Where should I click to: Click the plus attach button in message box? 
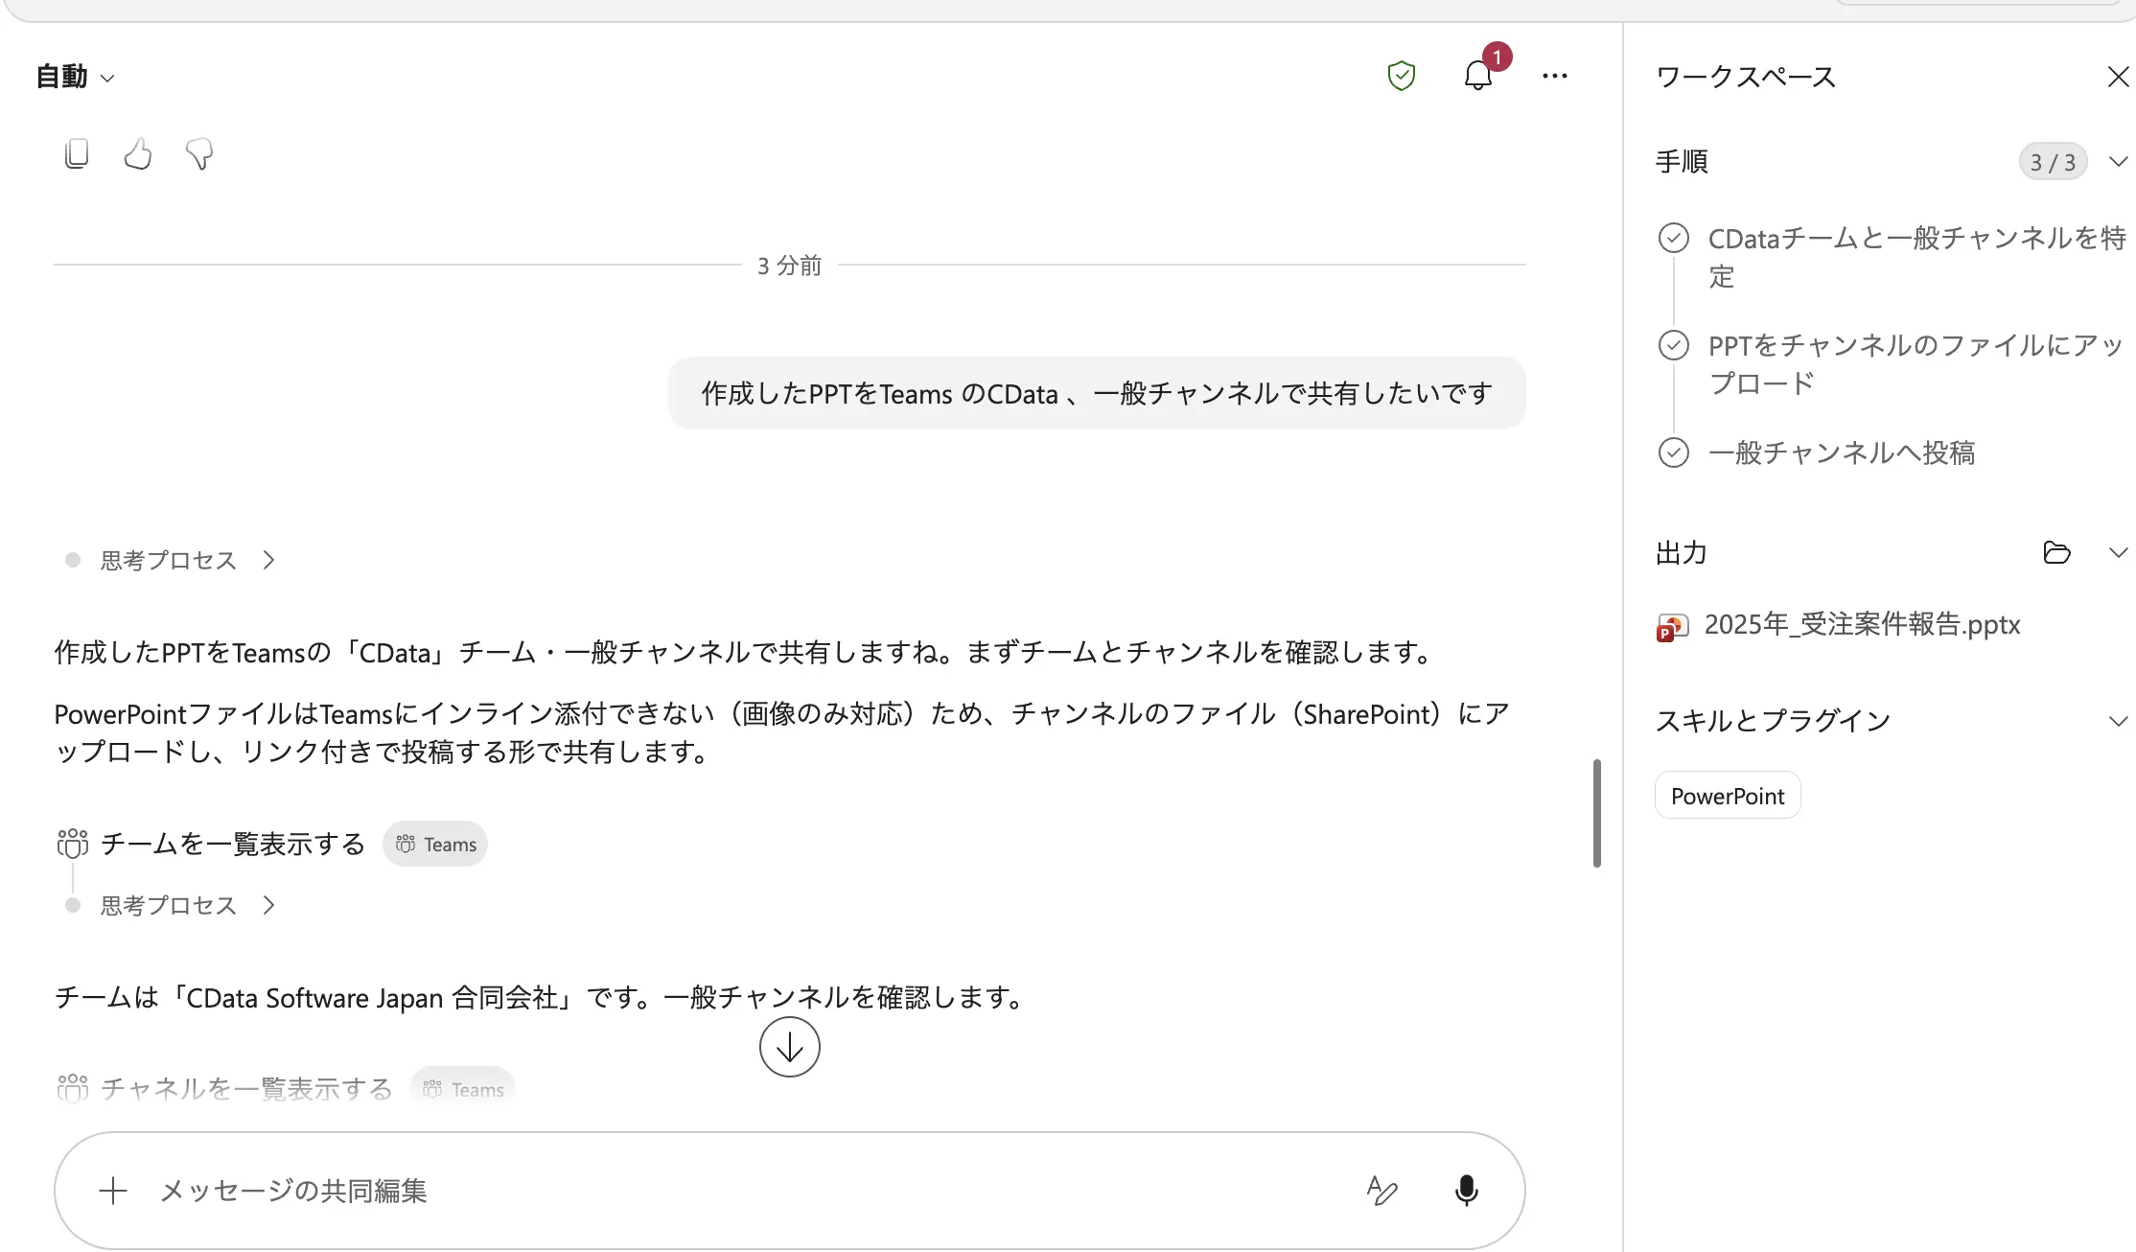pos(113,1191)
